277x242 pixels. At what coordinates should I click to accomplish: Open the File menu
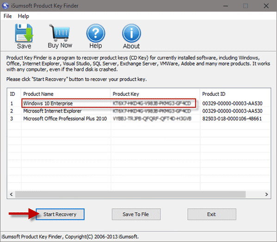coord(7,16)
